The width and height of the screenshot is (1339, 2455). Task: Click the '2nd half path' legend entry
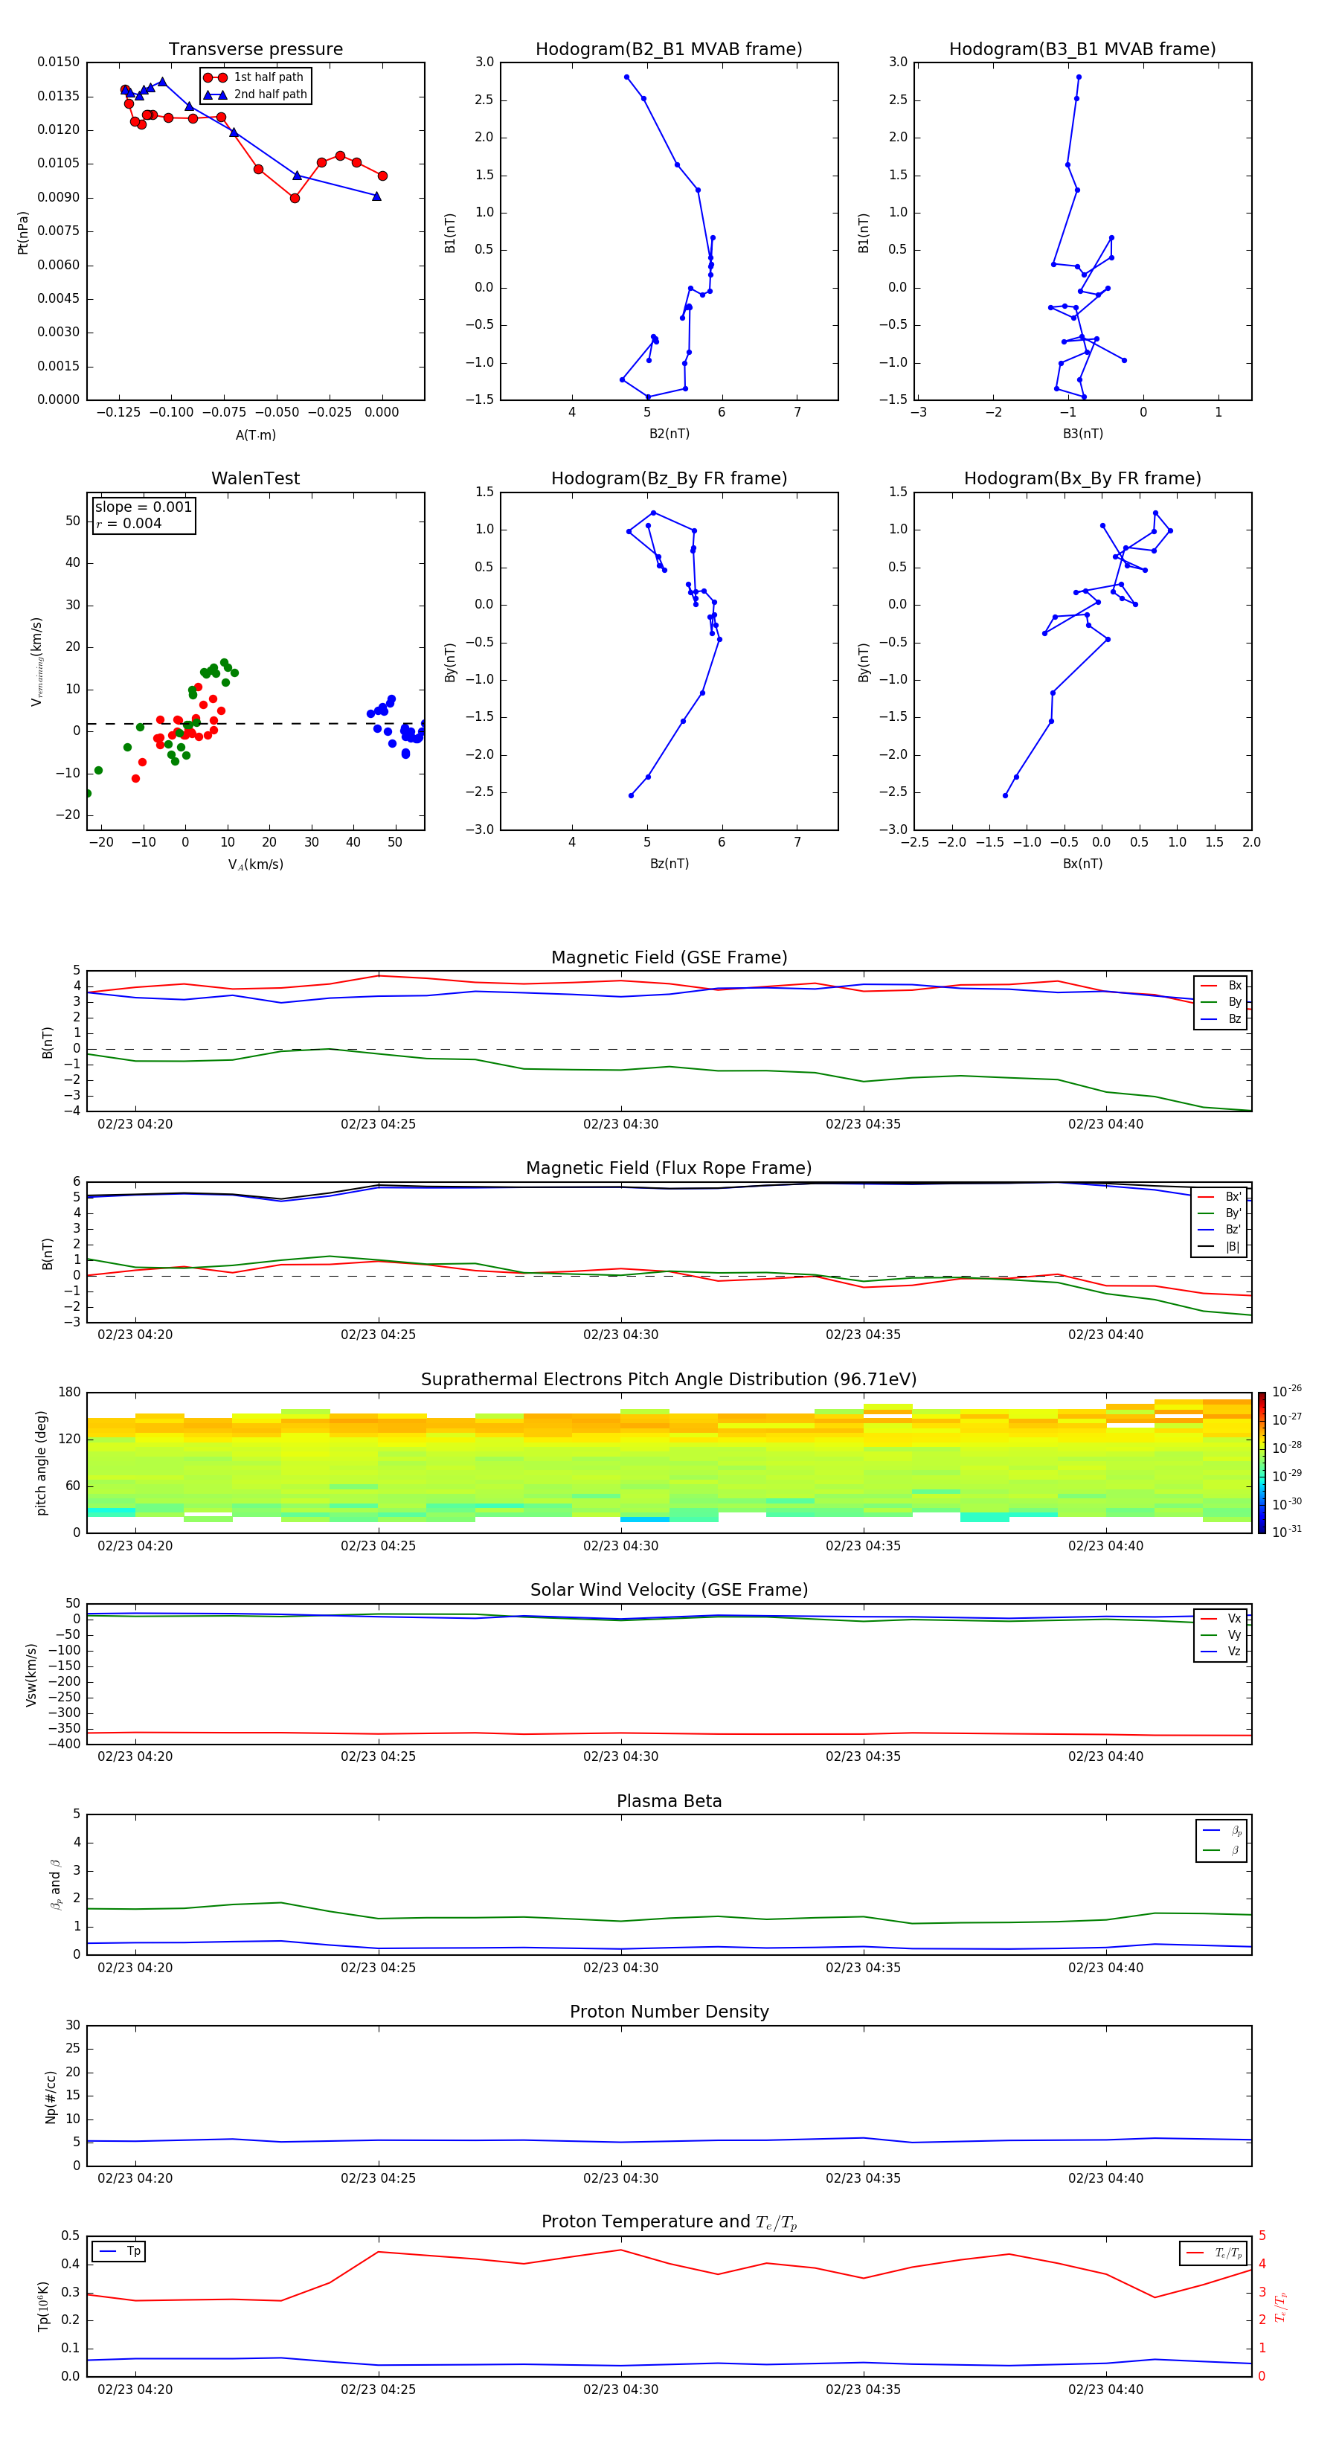tap(254, 94)
